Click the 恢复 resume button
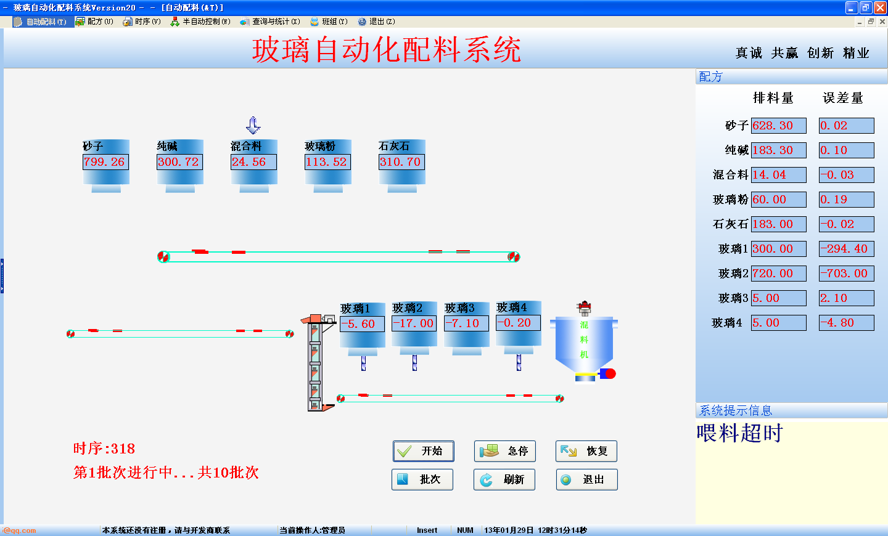The width and height of the screenshot is (888, 536). click(x=586, y=451)
